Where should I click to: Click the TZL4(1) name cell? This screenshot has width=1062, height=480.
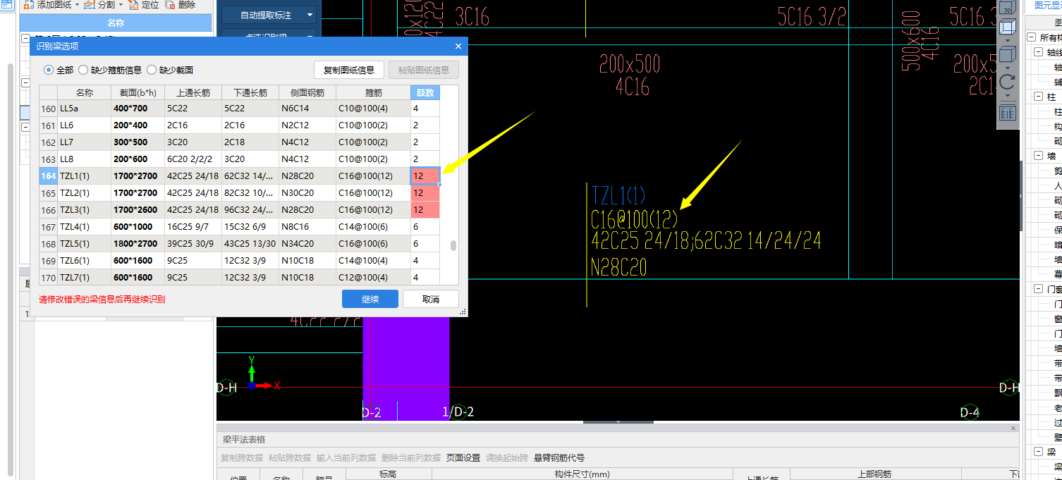[x=85, y=227]
